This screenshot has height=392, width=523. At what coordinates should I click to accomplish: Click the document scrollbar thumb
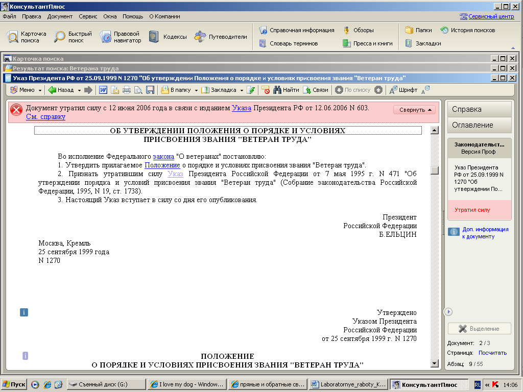pyautogui.click(x=434, y=170)
